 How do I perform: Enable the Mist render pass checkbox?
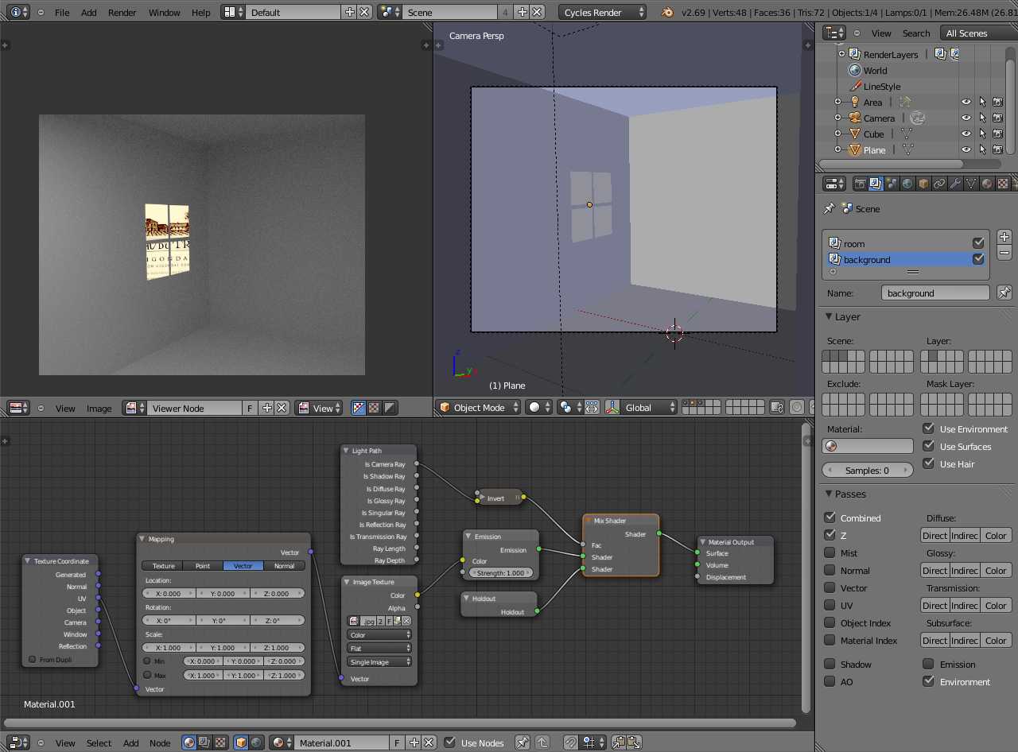pyautogui.click(x=830, y=552)
